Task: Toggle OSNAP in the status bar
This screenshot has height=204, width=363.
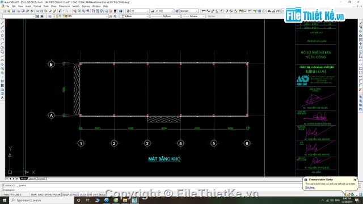Action: tap(65, 195)
